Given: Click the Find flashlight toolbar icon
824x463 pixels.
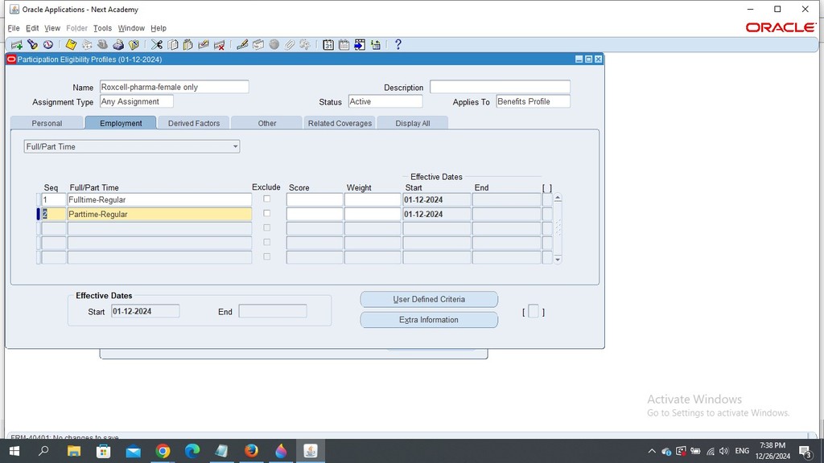Looking at the screenshot, I should click(x=32, y=45).
